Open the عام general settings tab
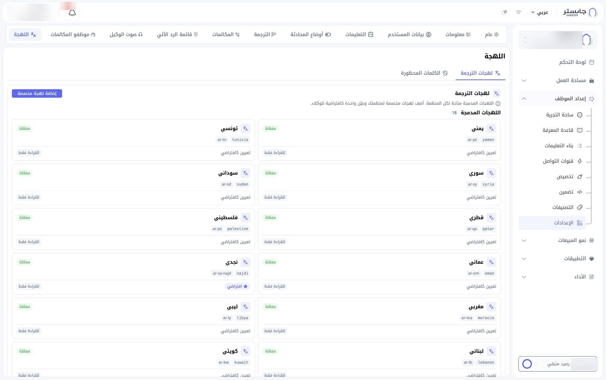This screenshot has width=606, height=380. coord(492,34)
